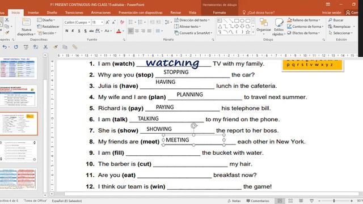Click the Seleccionar select button
This screenshot has height=204, width=363.
[340, 33]
